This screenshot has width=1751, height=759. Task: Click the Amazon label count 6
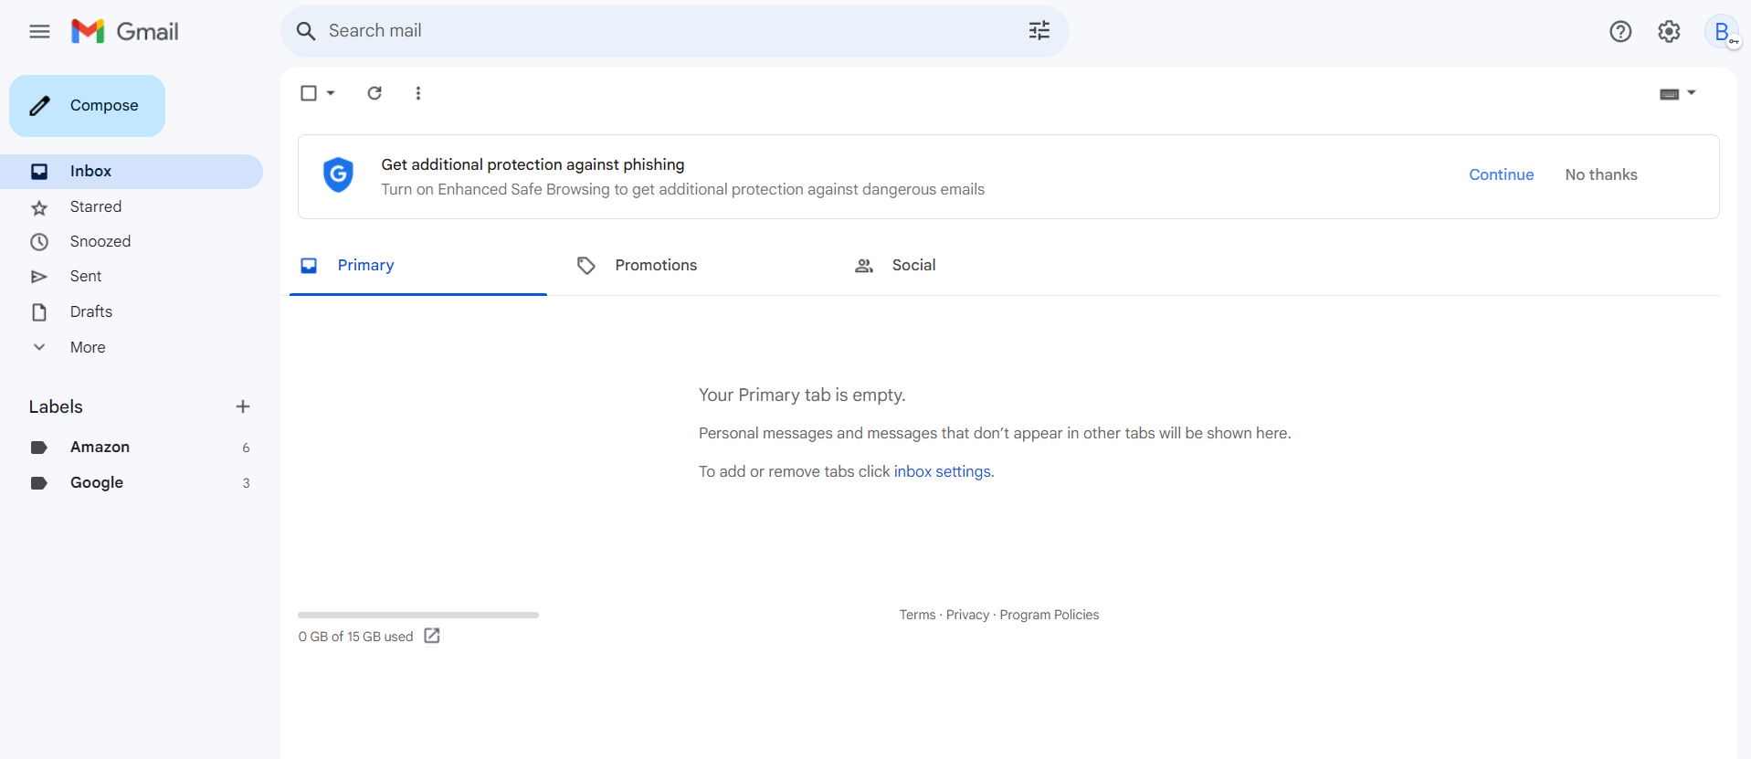click(246, 448)
